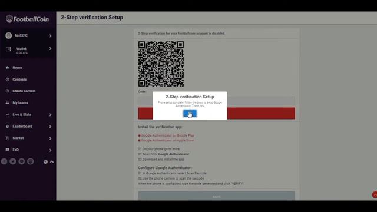The height and width of the screenshot is (212, 377).
Task: Click the testXFC user avatar
Action: tap(9, 35)
